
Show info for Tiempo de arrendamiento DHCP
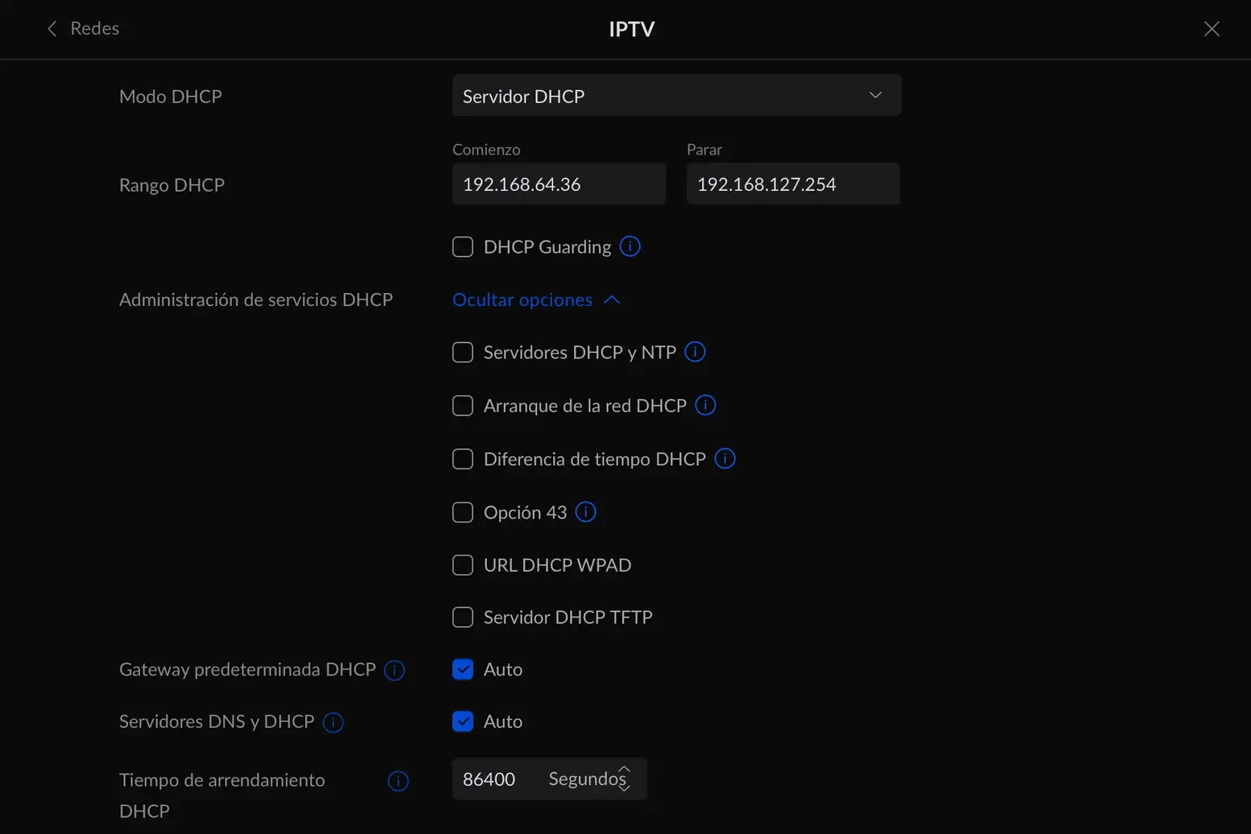tap(398, 781)
